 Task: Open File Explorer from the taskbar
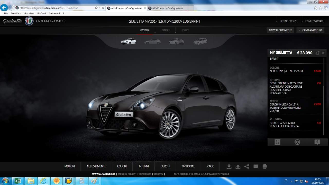(x=31, y=181)
